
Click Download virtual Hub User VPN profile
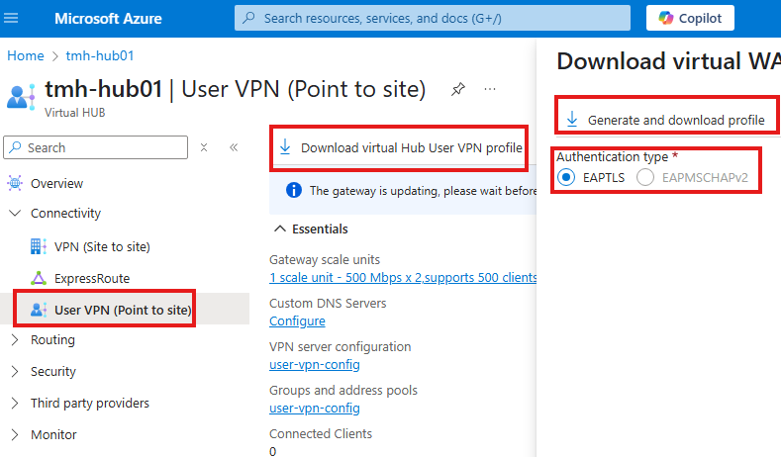tap(400, 147)
